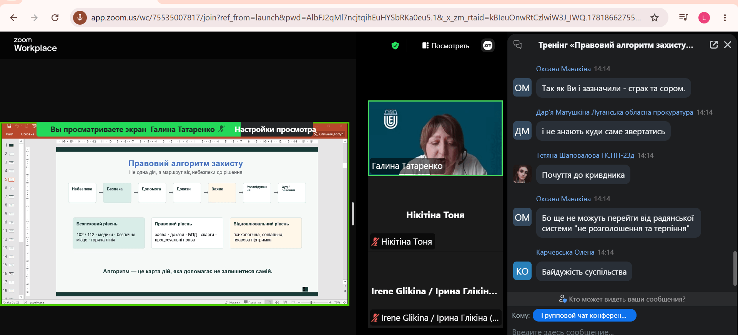Click message 'і не знають куди саме звертатись'

603,132
